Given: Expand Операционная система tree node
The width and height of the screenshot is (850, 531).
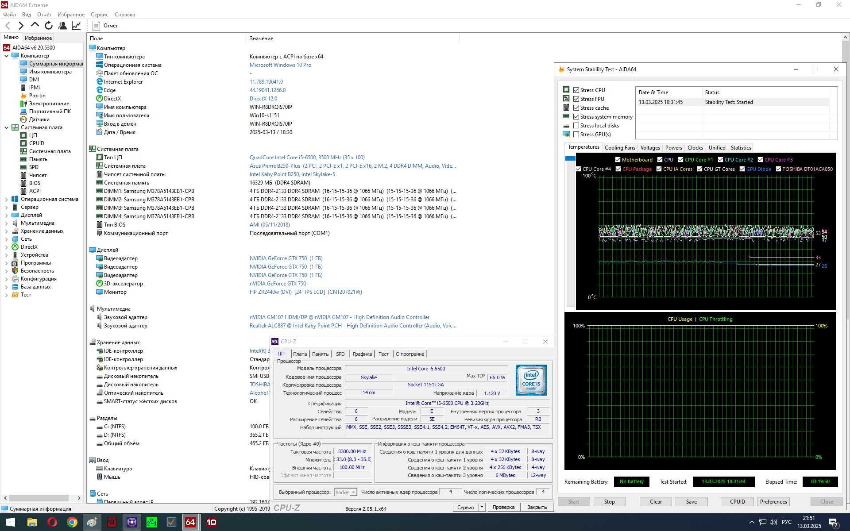Looking at the screenshot, I should coord(6,200).
